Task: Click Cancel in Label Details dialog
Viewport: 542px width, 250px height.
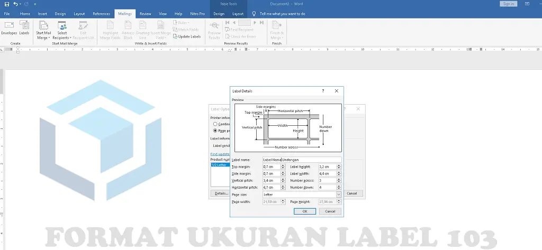Action: (330, 211)
